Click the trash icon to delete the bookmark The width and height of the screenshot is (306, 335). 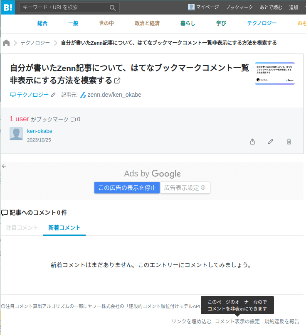point(289,142)
